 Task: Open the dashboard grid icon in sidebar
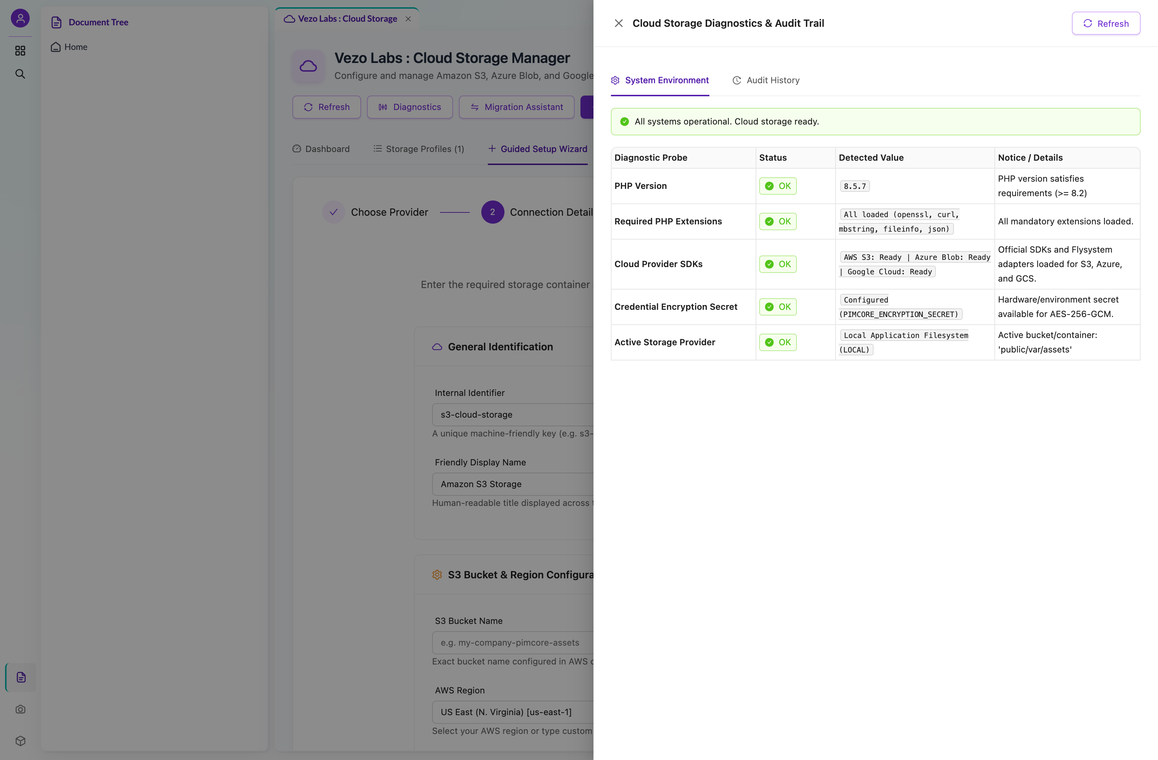[20, 51]
